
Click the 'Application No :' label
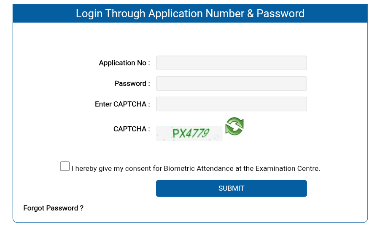[x=124, y=63]
